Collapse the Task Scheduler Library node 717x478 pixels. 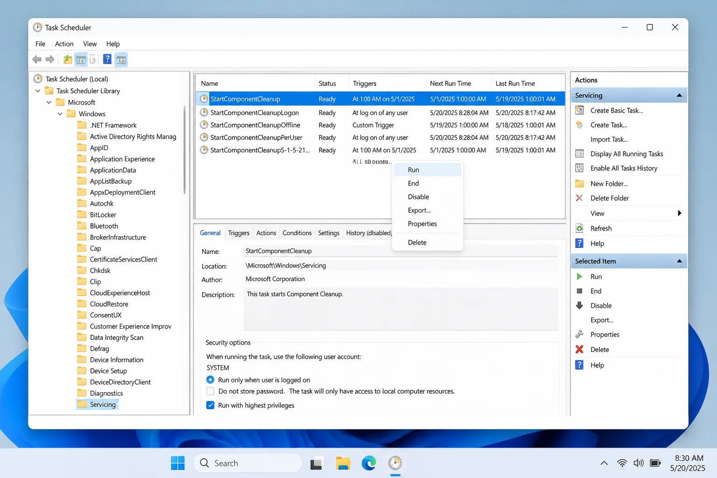[38, 91]
